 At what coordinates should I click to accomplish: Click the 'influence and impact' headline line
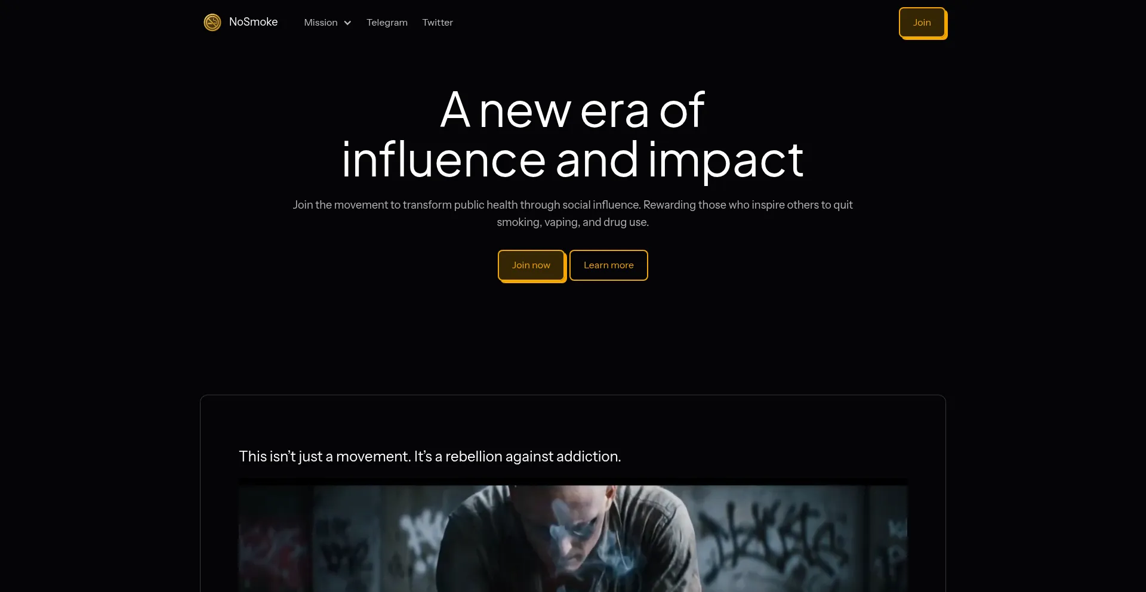(x=572, y=160)
